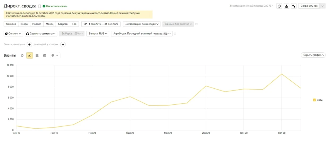Open the Сегмент dropdown
This screenshot has height=142, width=329.
(x=14, y=34)
